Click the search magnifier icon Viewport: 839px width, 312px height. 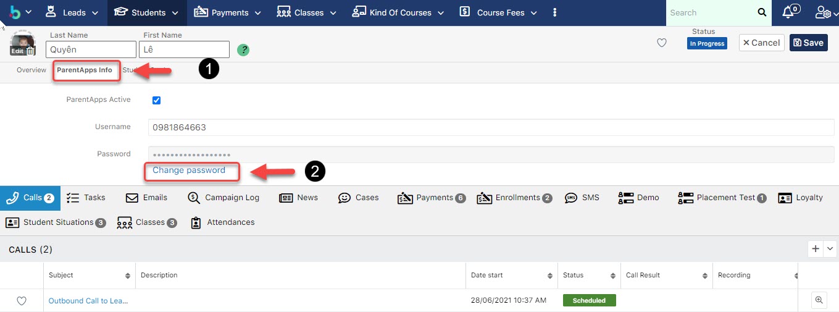[x=762, y=12]
